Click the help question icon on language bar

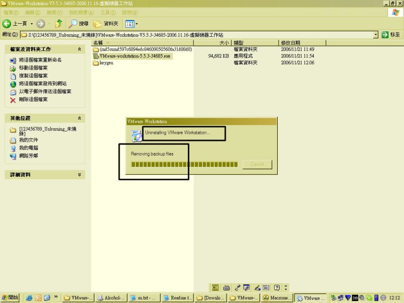pyautogui.click(x=277, y=287)
